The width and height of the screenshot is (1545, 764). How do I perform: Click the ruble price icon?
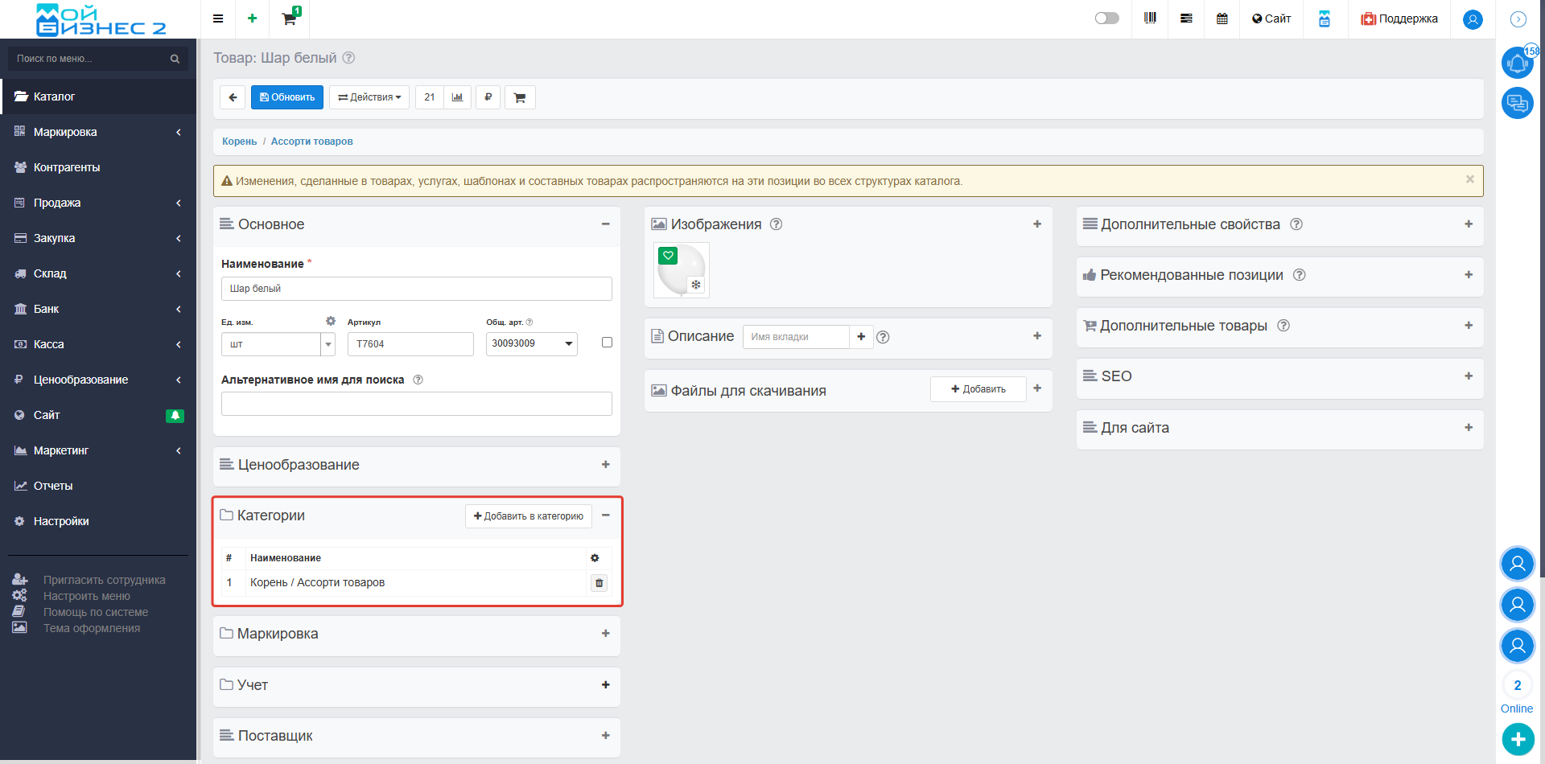click(488, 97)
